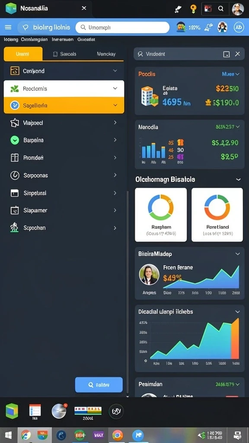Click the Scpochan tree icon

[x=14, y=228]
